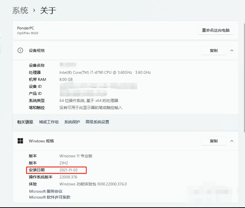Open the 系统保护 link
Screen dimensions: 245x208
tap(72, 122)
